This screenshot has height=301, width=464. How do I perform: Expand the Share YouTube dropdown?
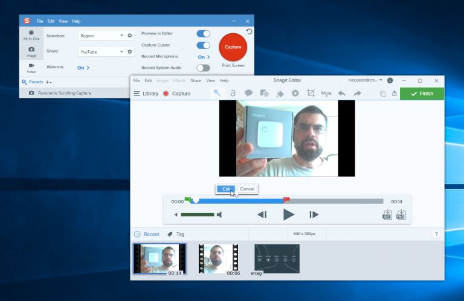point(101,52)
